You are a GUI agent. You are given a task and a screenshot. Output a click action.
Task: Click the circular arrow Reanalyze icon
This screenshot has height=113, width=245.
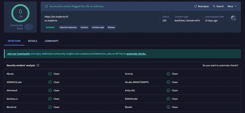(x=195, y=6)
